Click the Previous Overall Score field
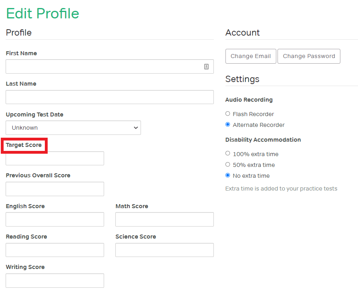Image resolution: width=358 pixels, height=291 pixels. click(x=54, y=189)
